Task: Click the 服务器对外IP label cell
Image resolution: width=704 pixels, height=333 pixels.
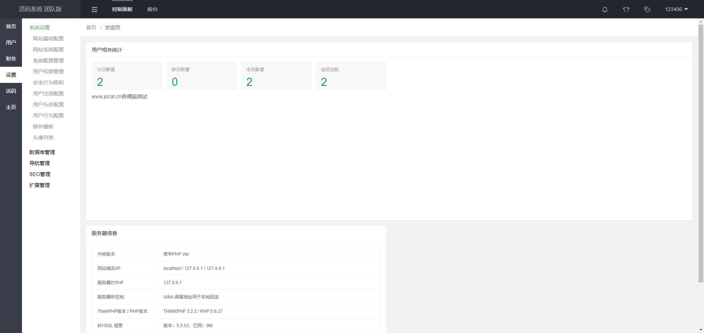Action: tap(125, 283)
